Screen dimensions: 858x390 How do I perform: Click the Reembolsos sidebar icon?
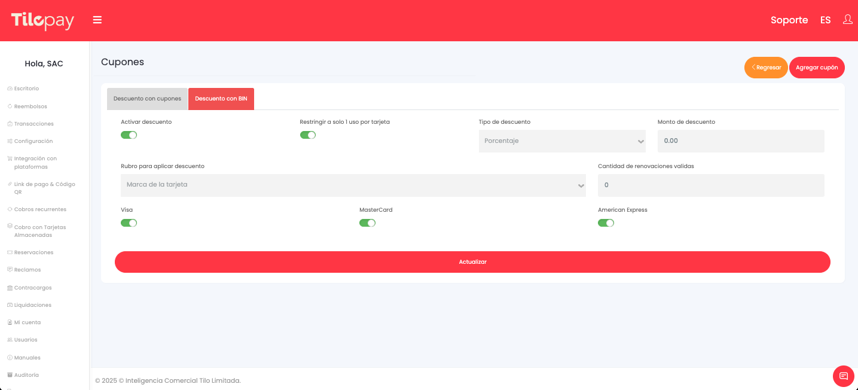point(10,106)
